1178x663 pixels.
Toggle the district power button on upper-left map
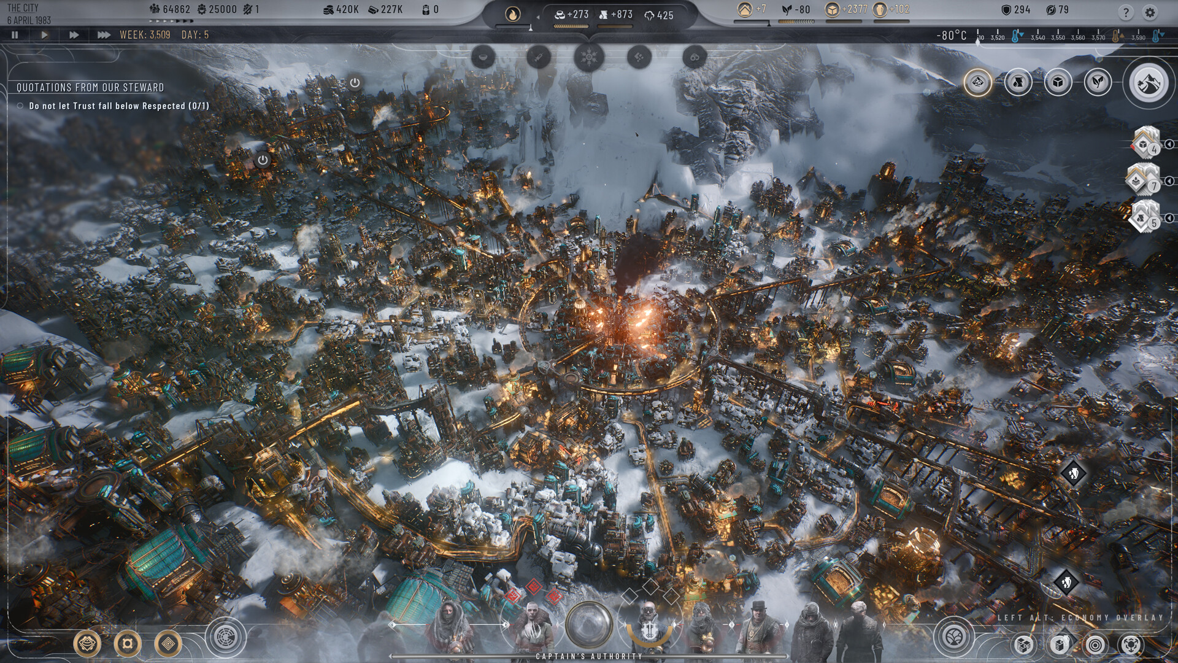pyautogui.click(x=261, y=158)
